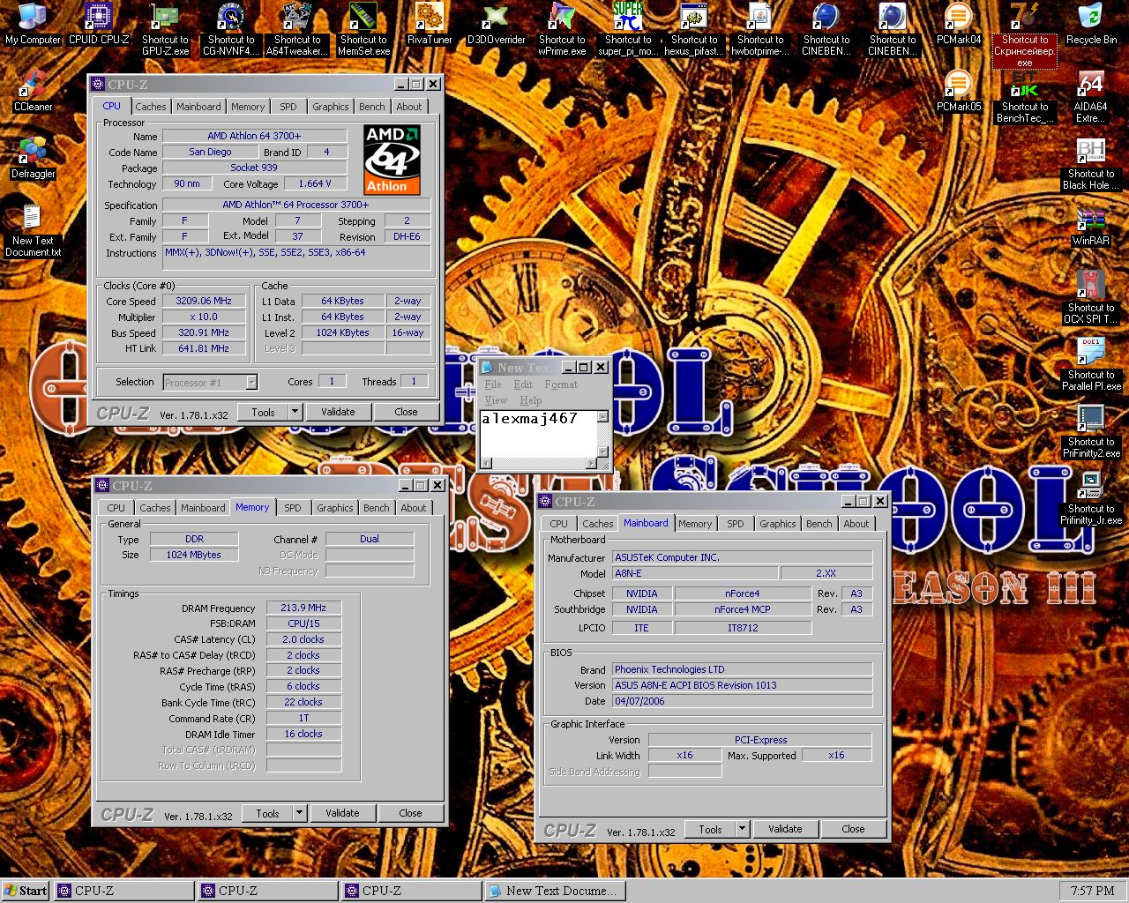Open the Processor #1 selection dropdown
Image resolution: width=1129 pixels, height=903 pixels.
click(211, 382)
